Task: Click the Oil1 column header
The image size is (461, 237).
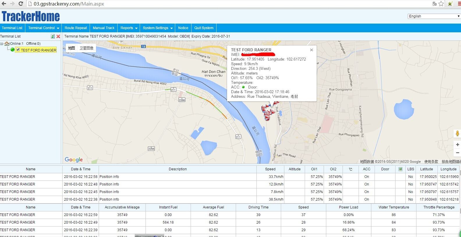Action: (314, 169)
